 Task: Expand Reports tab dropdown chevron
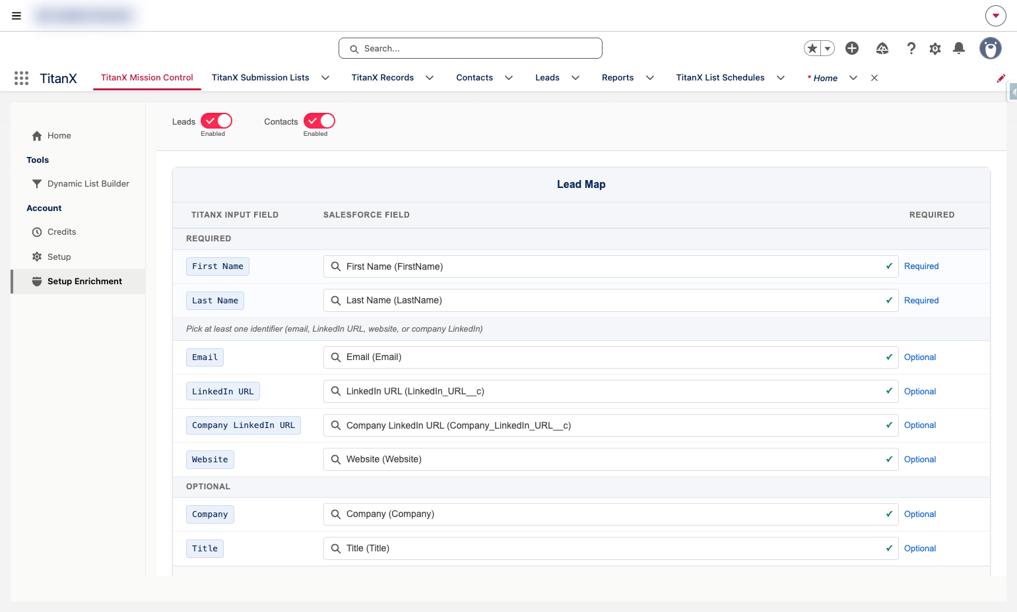point(650,78)
